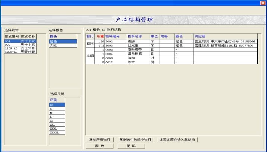
Task: Click the 颜色 header in material table
Action: pos(184,36)
